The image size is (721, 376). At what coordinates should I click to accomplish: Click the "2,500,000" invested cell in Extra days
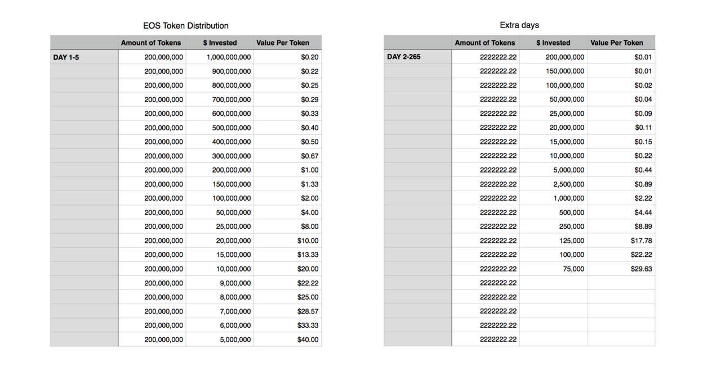click(553, 184)
